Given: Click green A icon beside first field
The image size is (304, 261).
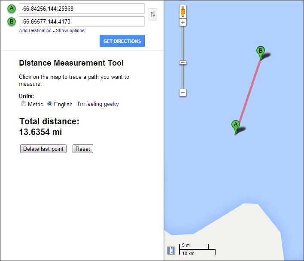Looking at the screenshot, I should pyautogui.click(x=12, y=9).
